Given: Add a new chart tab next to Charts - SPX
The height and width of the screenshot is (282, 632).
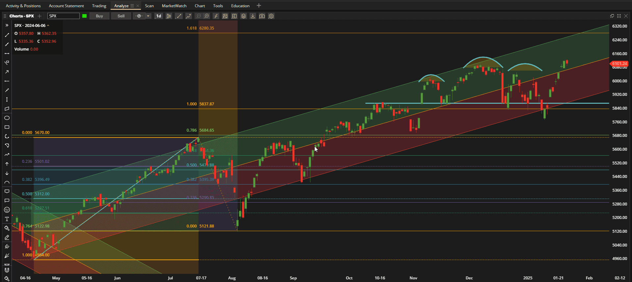Looking at the screenshot, I should coord(39,16).
